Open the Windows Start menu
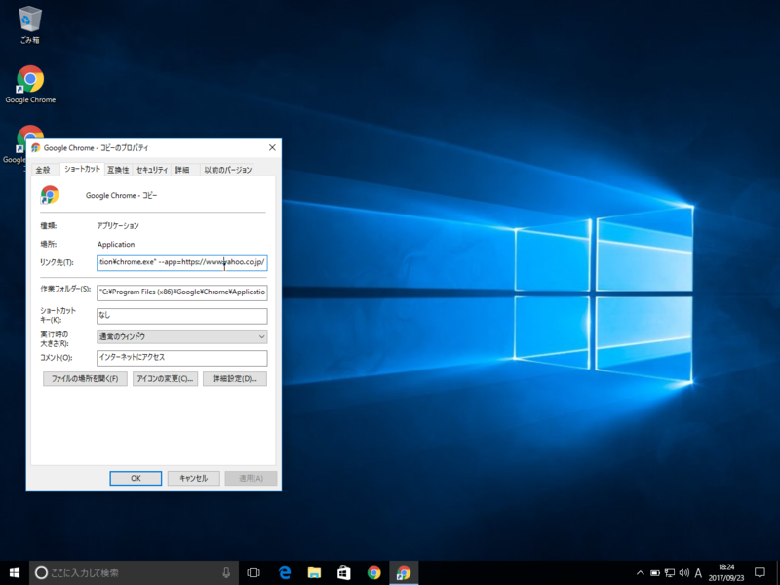This screenshot has height=585, width=780. 15,573
